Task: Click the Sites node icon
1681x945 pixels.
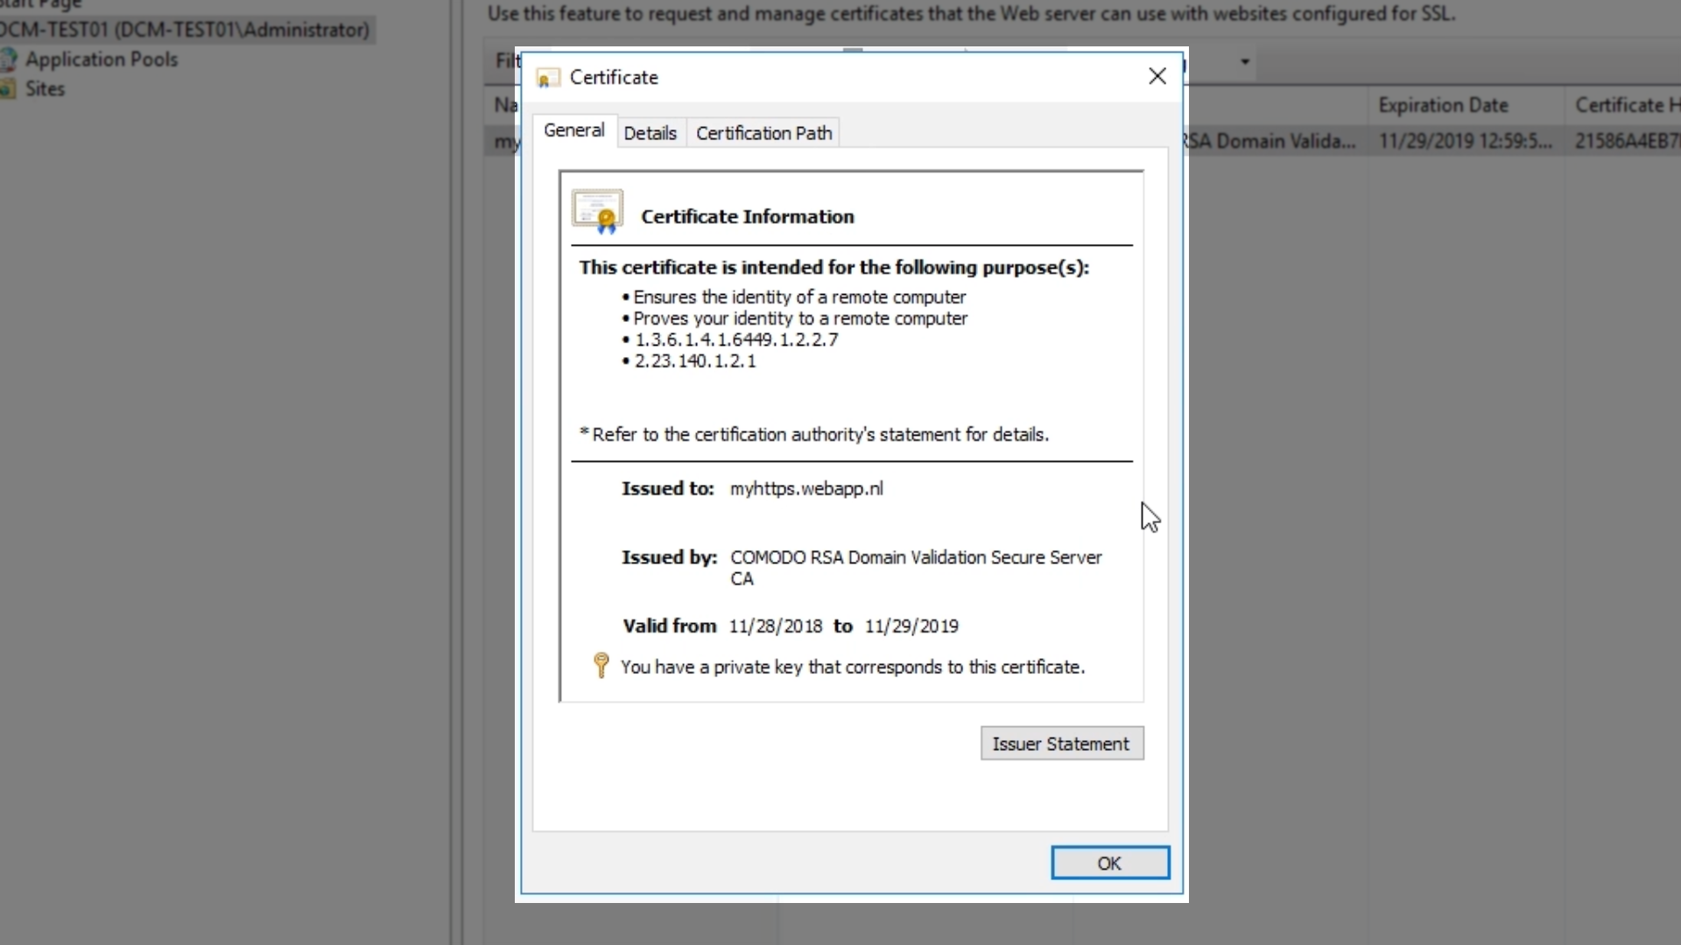Action: [x=8, y=89]
